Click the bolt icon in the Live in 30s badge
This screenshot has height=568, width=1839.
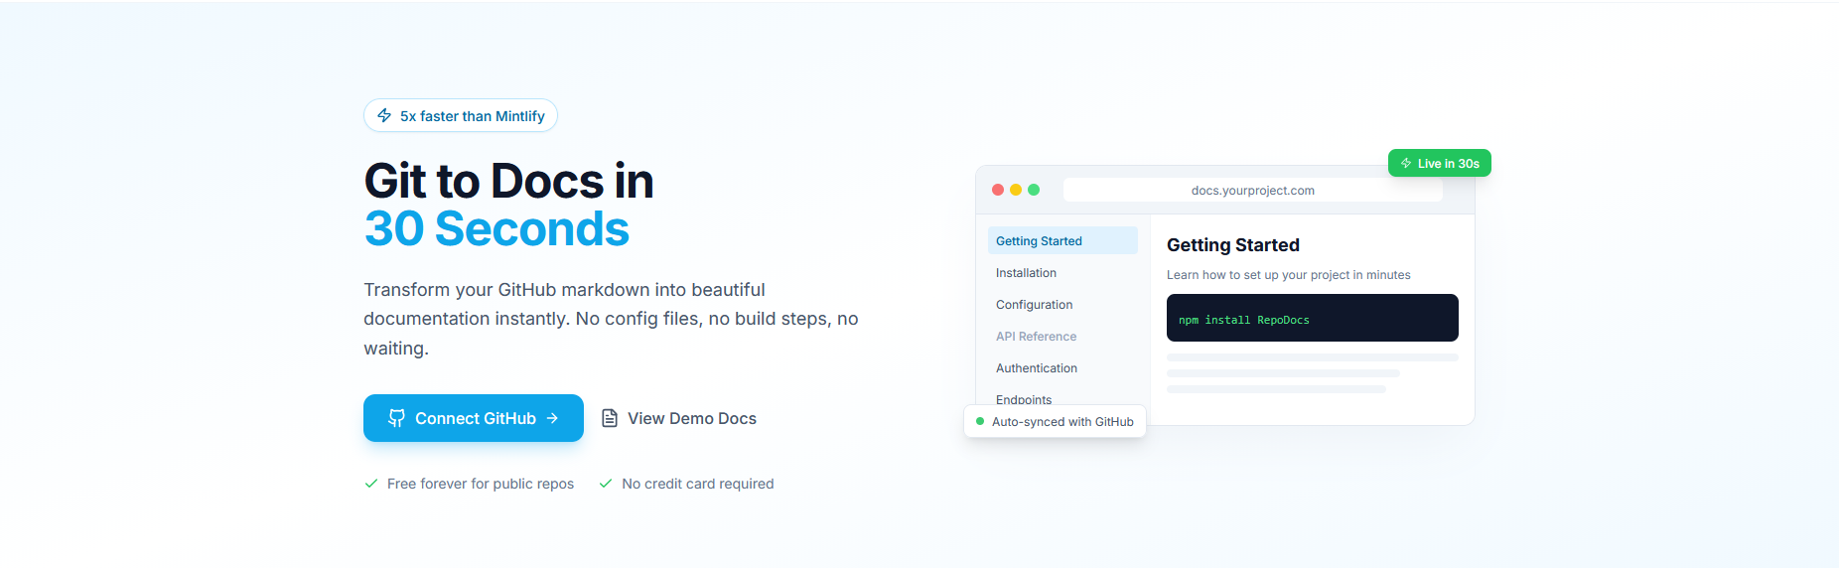(x=1406, y=163)
